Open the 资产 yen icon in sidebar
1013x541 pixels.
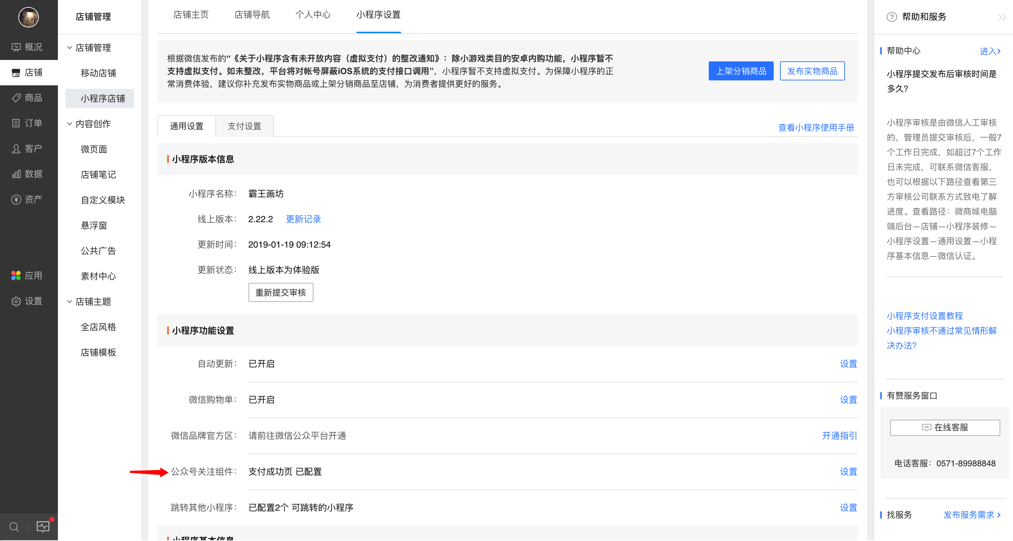16,200
